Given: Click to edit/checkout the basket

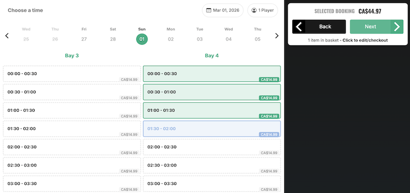Looking at the screenshot, I should (x=365, y=40).
